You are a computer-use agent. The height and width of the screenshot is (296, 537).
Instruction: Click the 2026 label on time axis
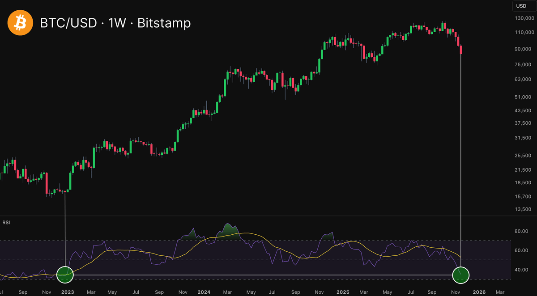(479, 292)
